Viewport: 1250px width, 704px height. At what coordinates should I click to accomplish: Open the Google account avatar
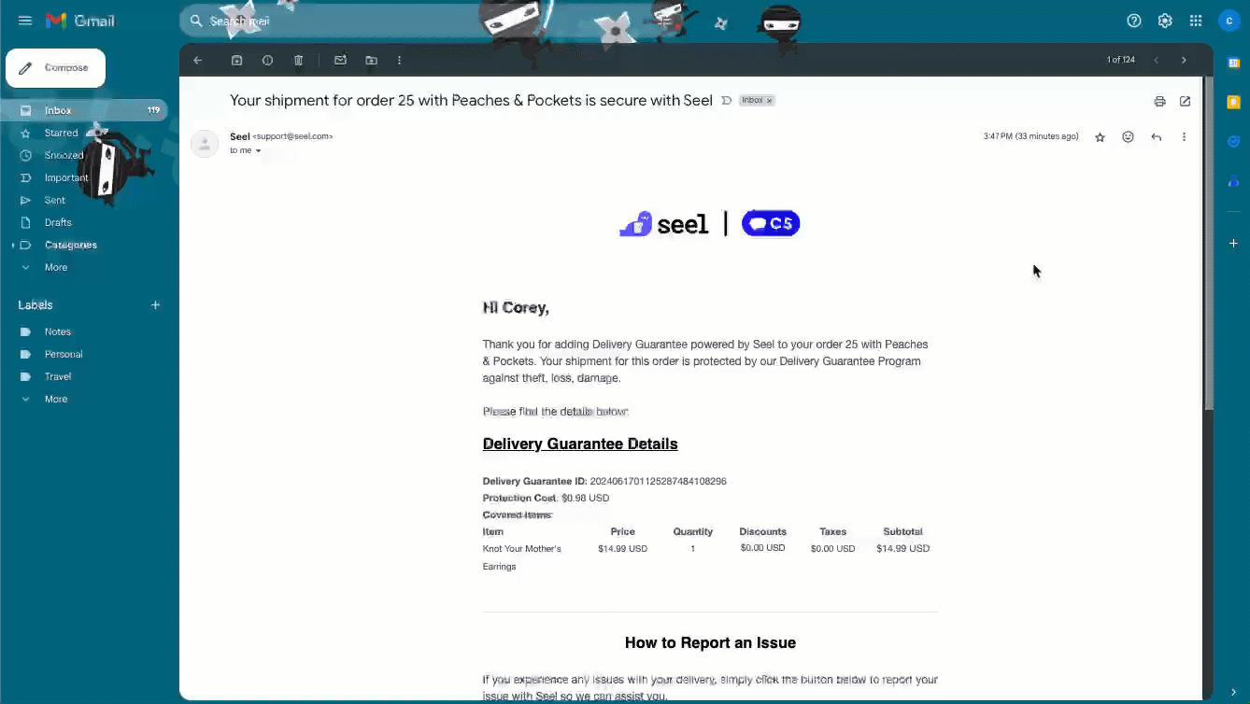coord(1229,21)
